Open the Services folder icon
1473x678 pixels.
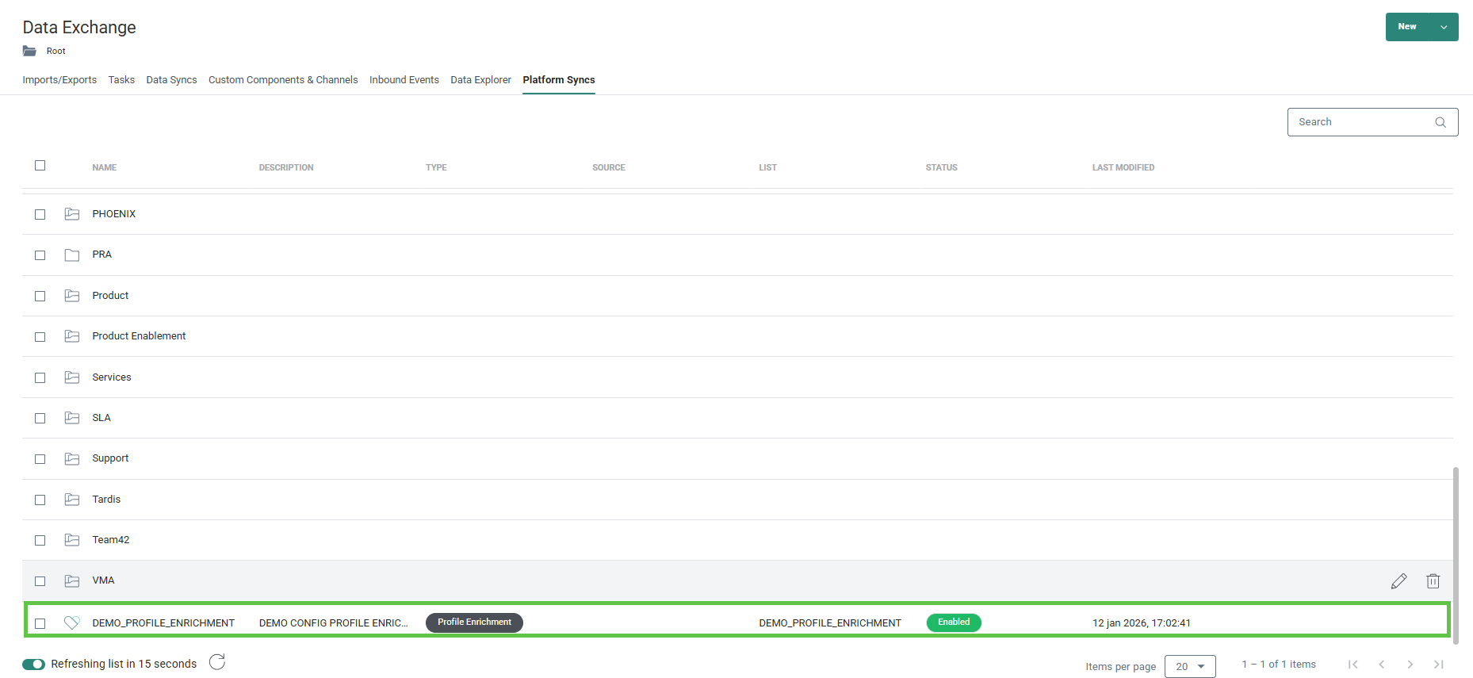[x=72, y=377]
